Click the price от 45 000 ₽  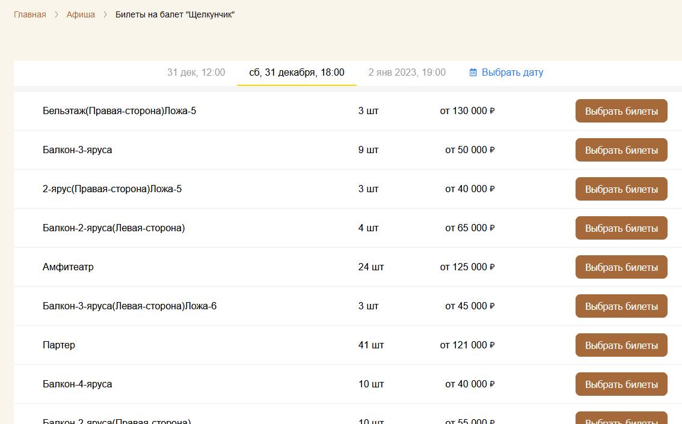(x=470, y=306)
